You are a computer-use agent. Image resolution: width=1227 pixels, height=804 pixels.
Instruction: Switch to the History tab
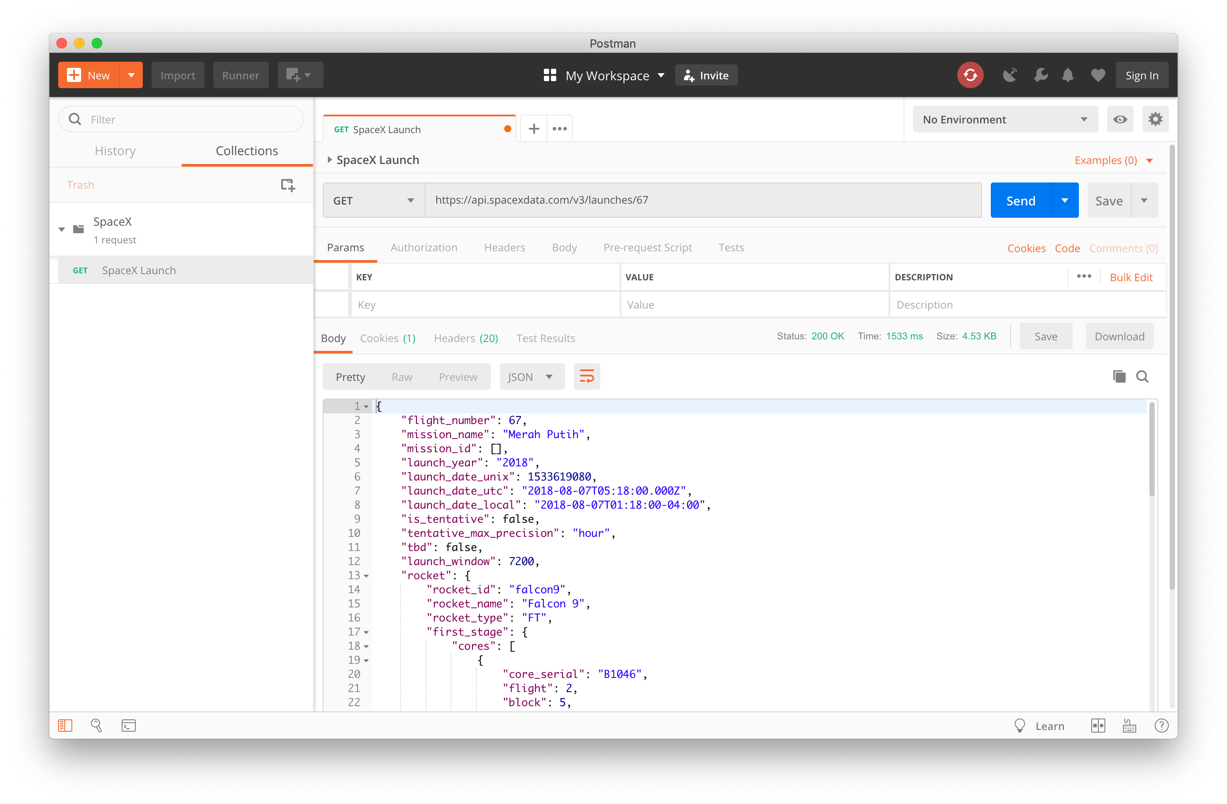[115, 151]
